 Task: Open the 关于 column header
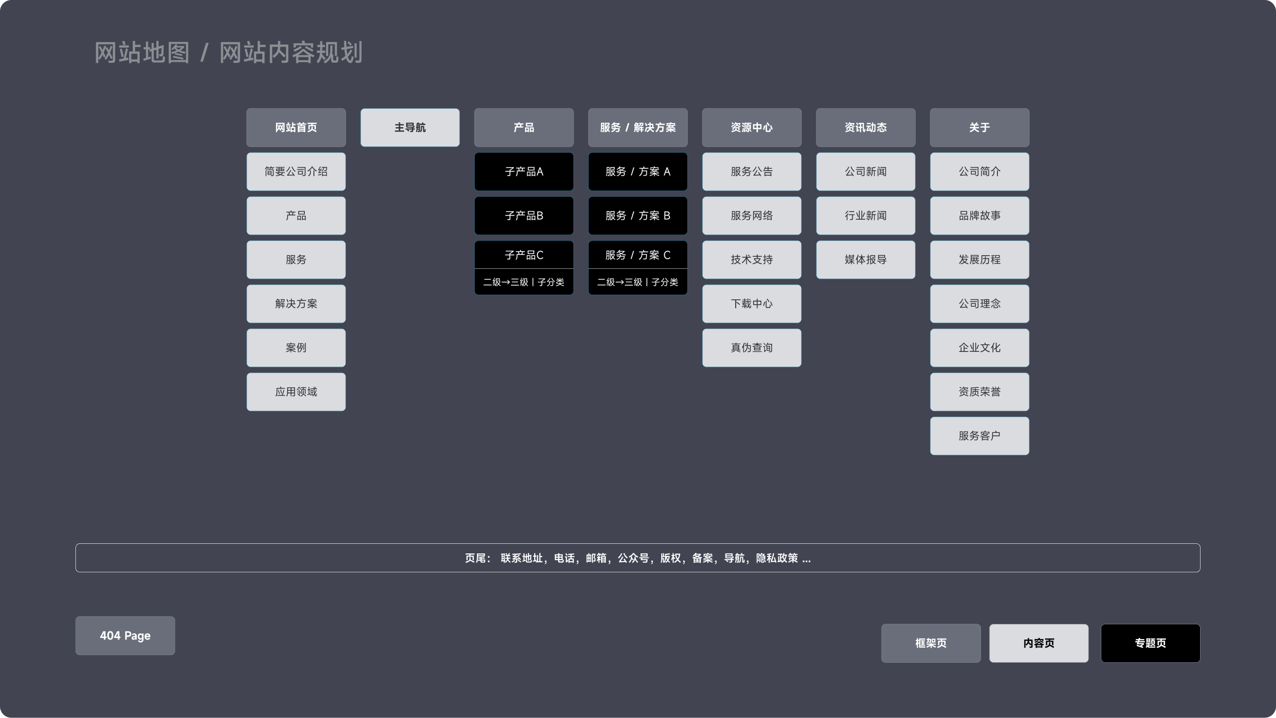coord(979,128)
